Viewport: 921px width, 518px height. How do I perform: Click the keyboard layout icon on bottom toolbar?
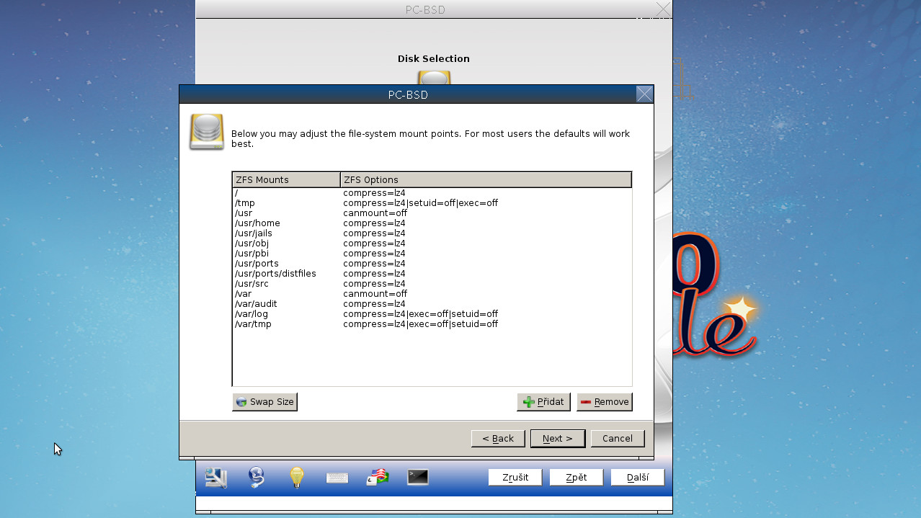click(x=337, y=477)
